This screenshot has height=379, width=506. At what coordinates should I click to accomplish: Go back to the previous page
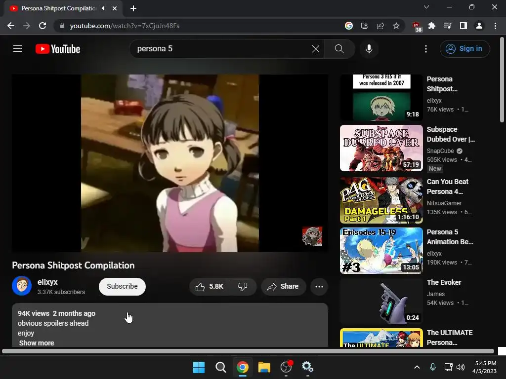tap(11, 26)
